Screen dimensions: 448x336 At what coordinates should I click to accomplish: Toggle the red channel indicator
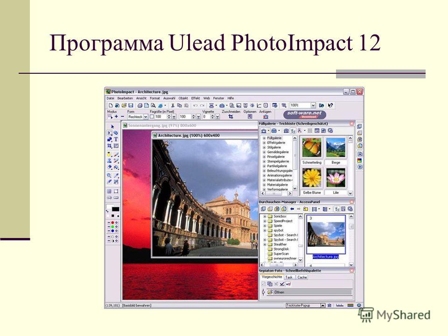tap(112, 223)
